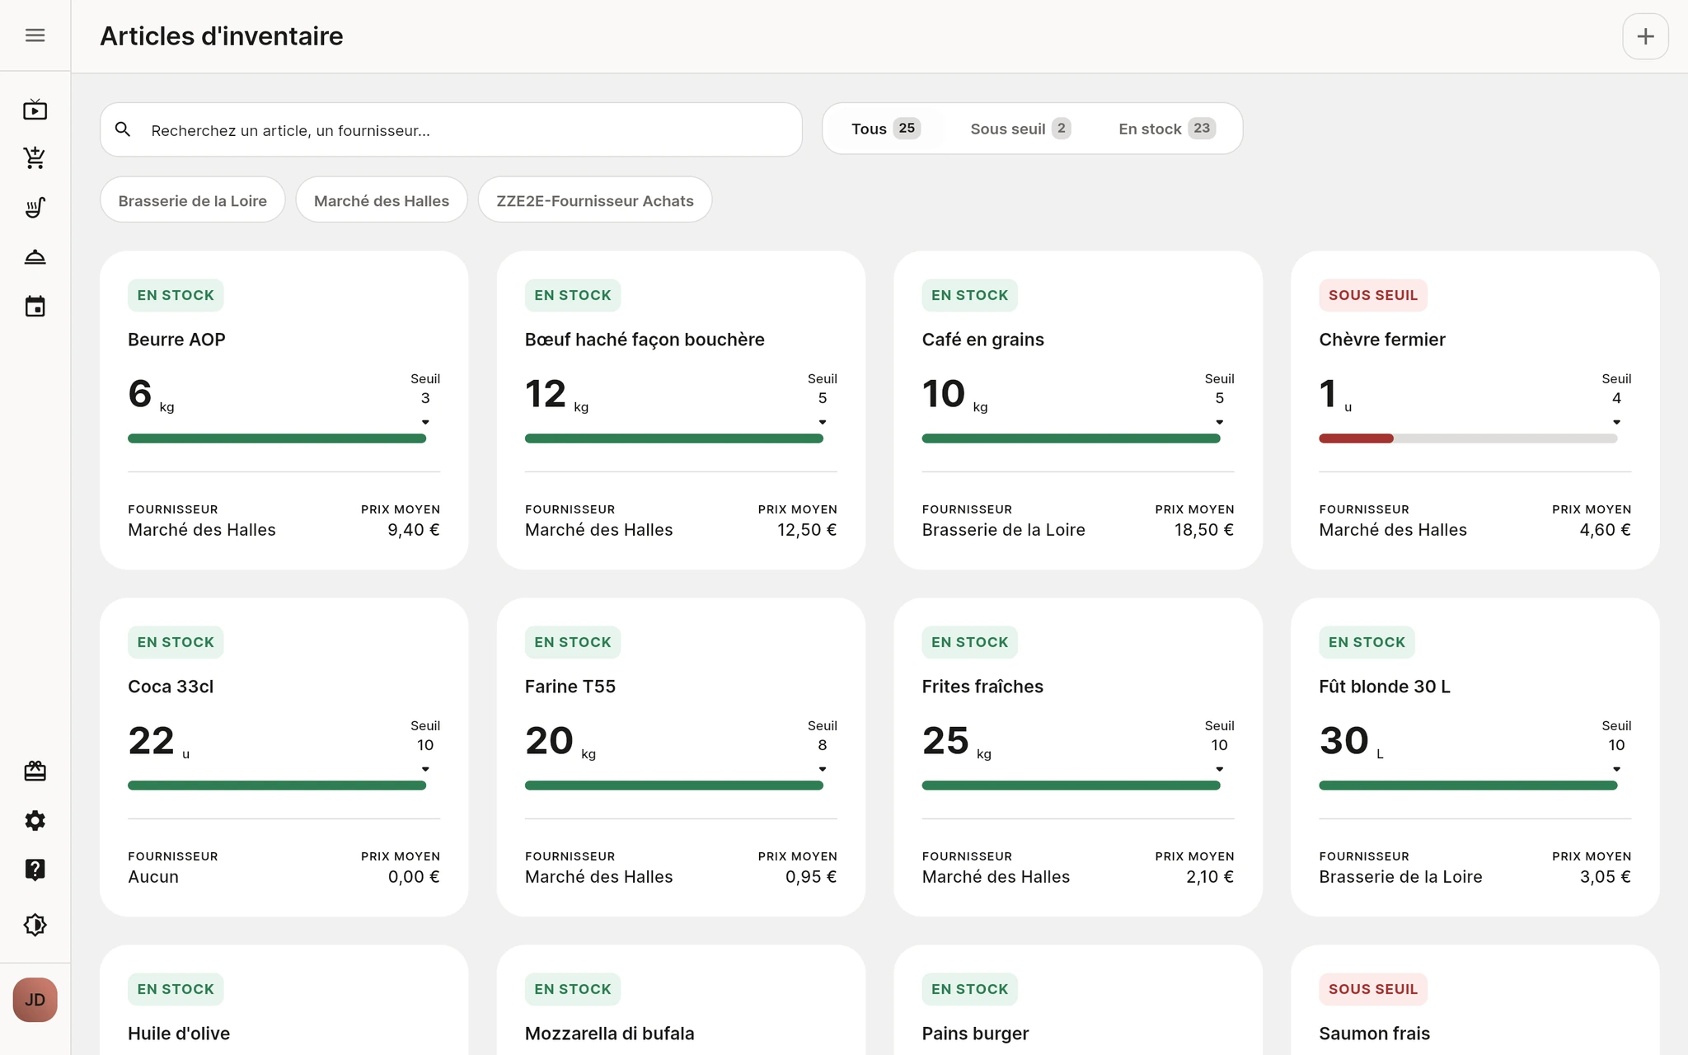The height and width of the screenshot is (1055, 1688).
Task: Click threshold marker arrow on Café en grains
Action: pyautogui.click(x=1220, y=422)
